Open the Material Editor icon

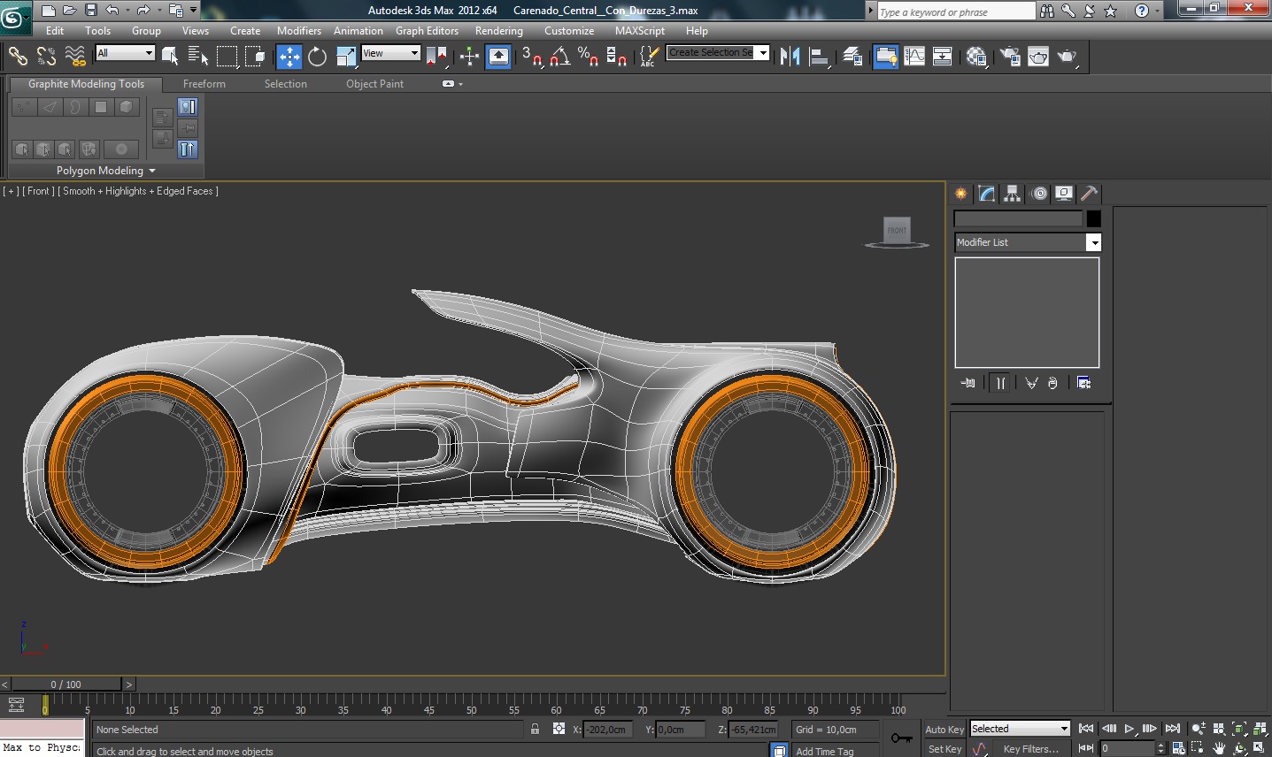point(976,57)
